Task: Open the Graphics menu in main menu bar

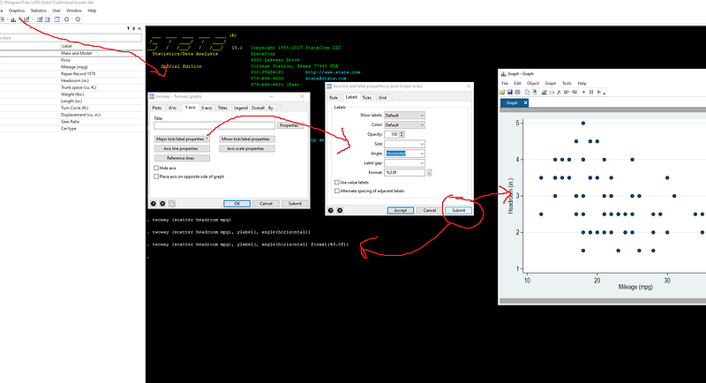Action: click(17, 11)
